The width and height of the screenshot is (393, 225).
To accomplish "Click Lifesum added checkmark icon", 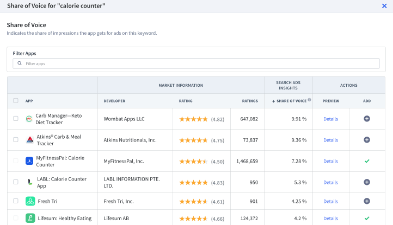I will coord(367,218).
